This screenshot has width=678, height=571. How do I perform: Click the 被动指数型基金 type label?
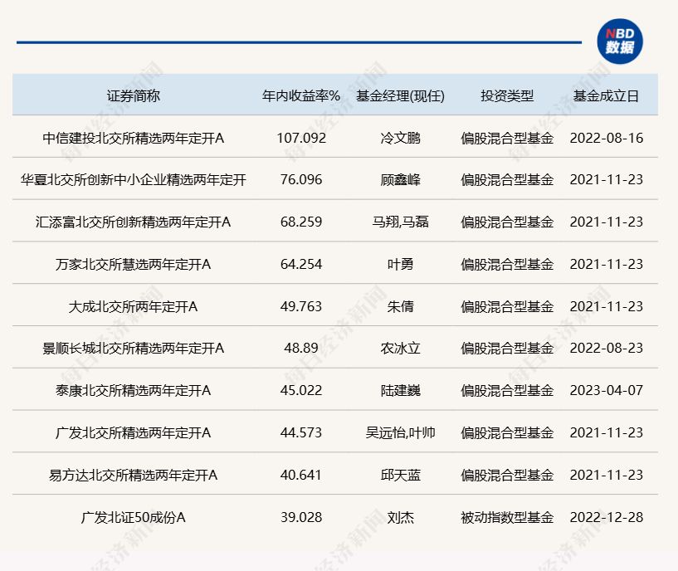click(x=507, y=516)
